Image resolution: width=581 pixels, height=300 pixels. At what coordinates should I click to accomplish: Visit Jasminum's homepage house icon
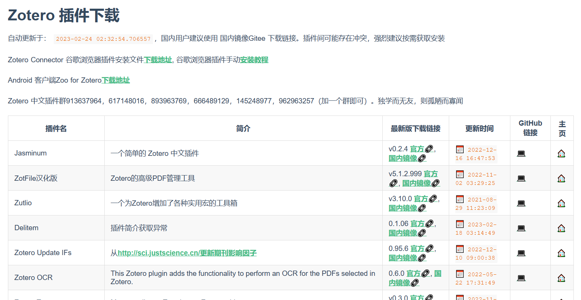[x=561, y=153]
